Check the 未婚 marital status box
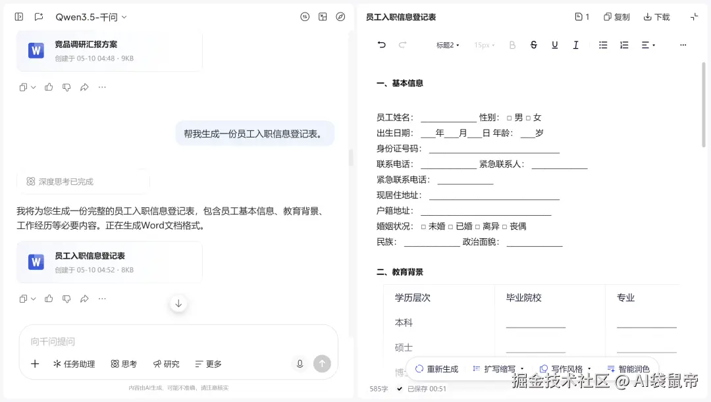 click(423, 226)
